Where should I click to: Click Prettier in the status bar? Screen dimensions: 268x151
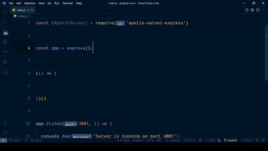pyautogui.click(x=246, y=141)
